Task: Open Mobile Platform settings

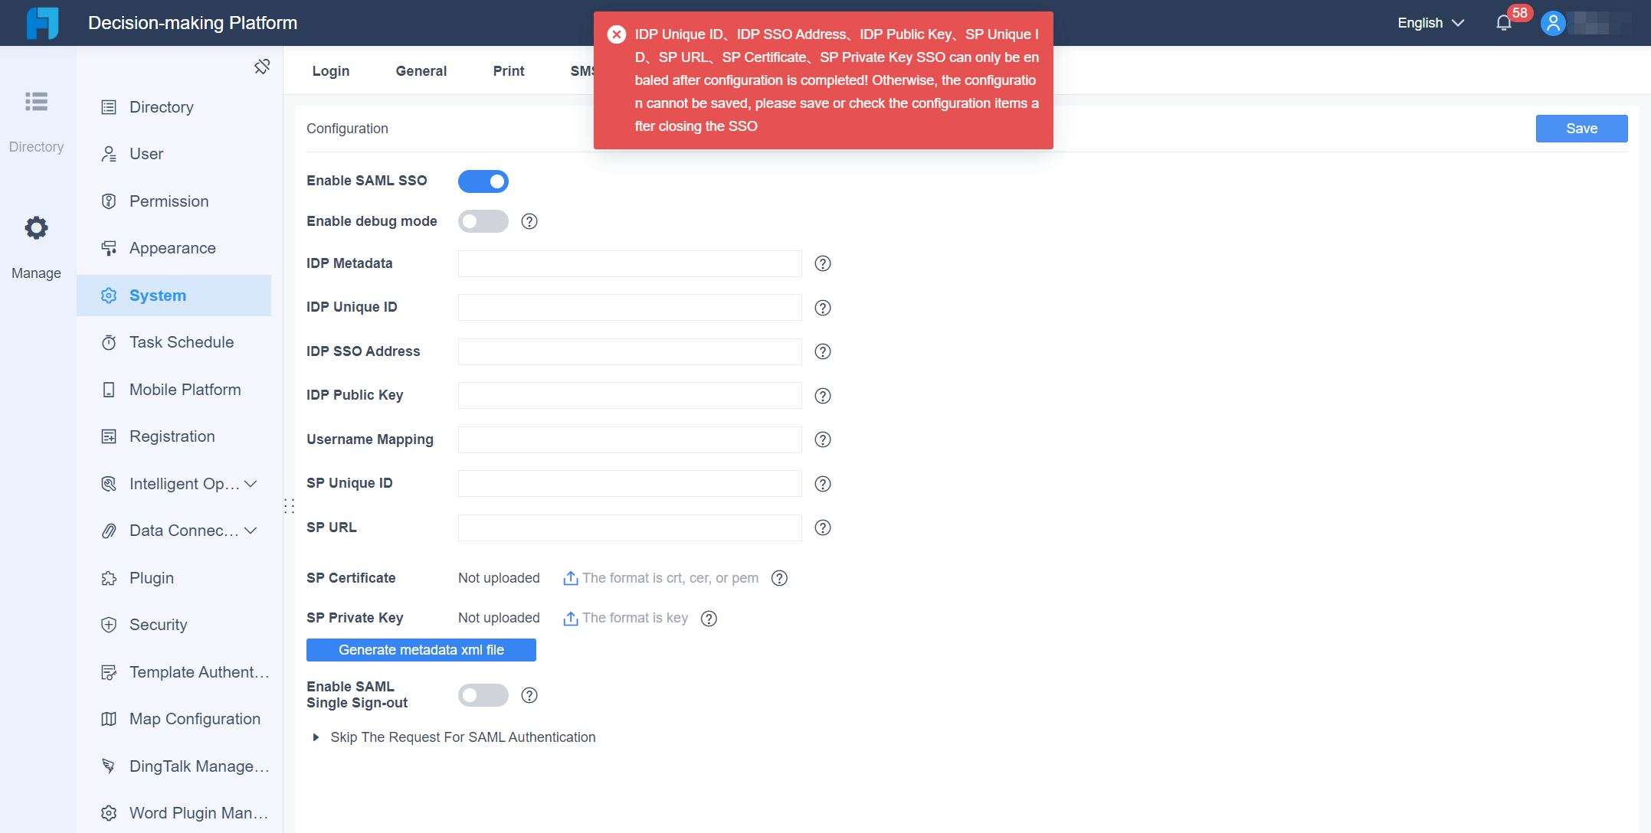Action: coord(184,389)
